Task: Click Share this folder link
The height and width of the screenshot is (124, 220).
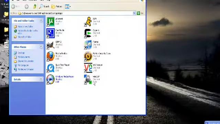Action: [x=24, y=37]
